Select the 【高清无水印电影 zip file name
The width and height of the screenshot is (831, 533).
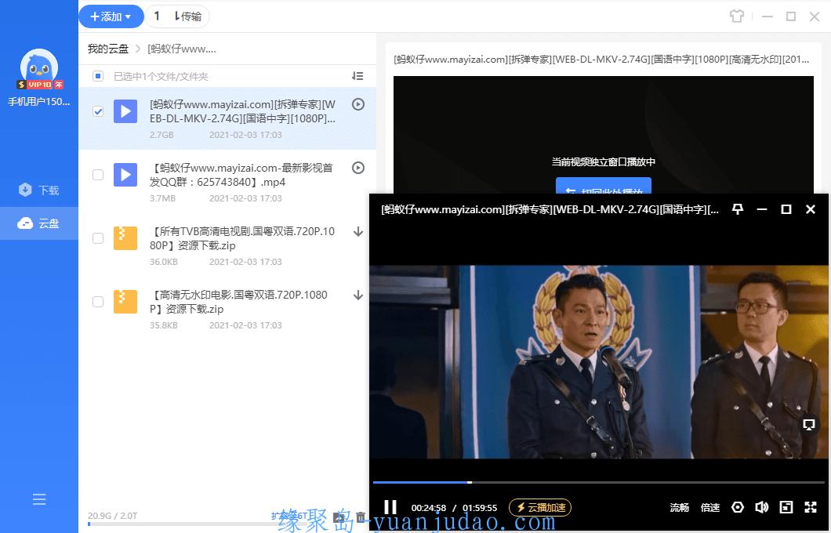click(x=238, y=302)
